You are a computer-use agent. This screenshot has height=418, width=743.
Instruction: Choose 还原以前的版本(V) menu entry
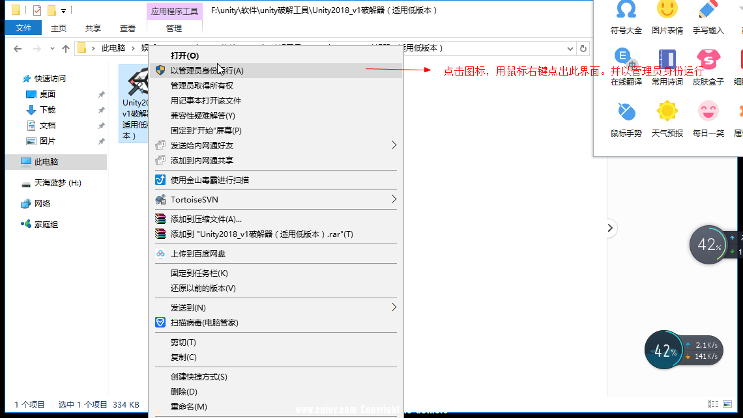pos(276,288)
